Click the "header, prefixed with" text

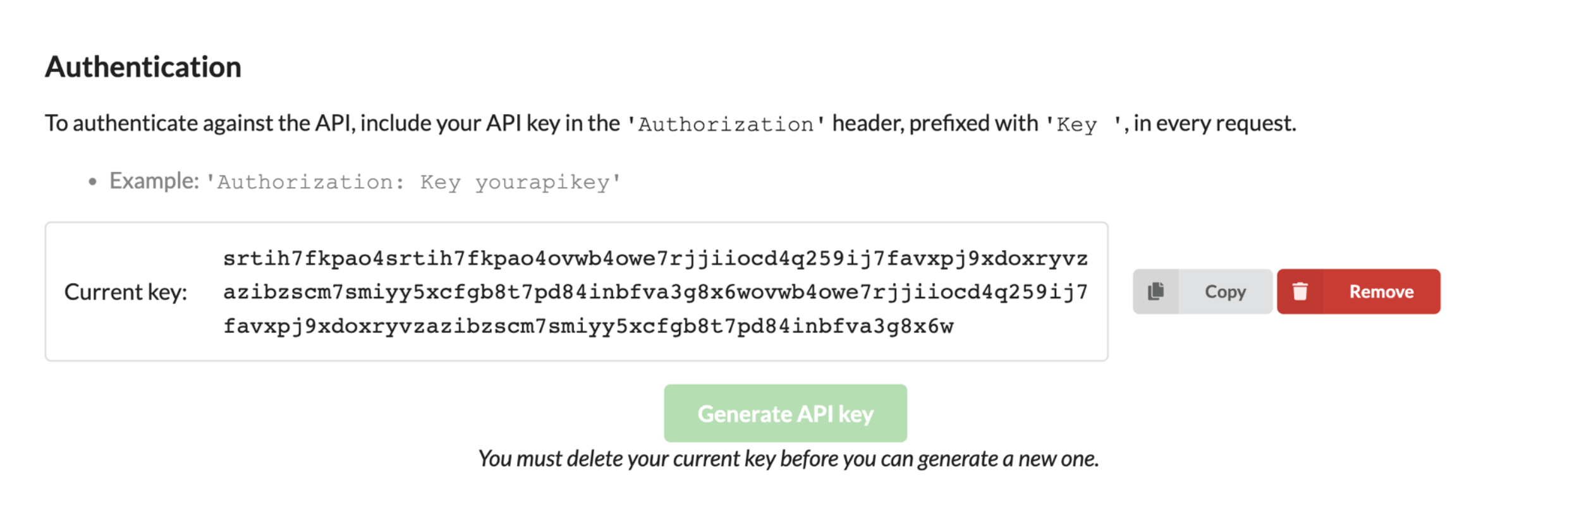(935, 123)
